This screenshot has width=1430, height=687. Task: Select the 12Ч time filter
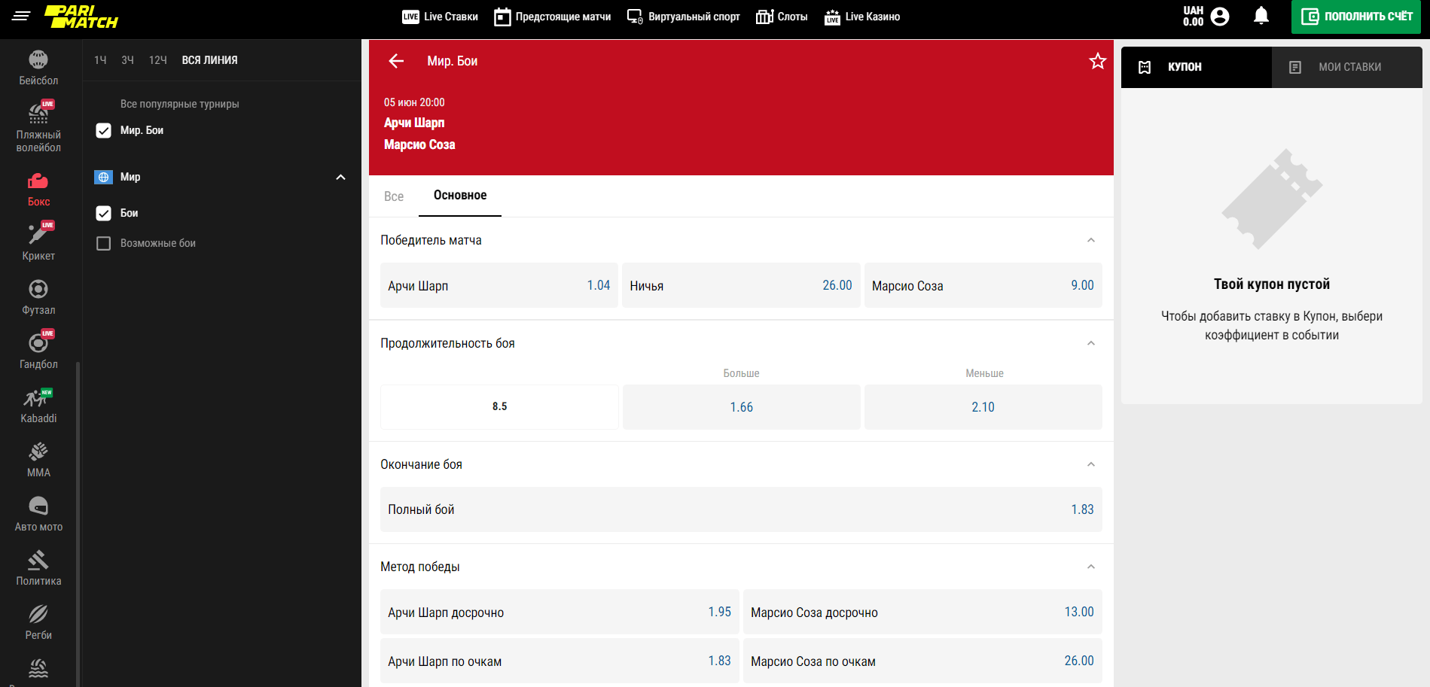click(x=157, y=60)
